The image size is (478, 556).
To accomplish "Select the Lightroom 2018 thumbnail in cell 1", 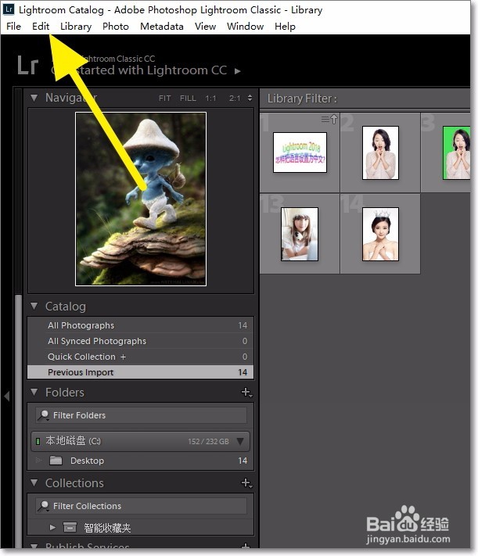I will tap(300, 152).
